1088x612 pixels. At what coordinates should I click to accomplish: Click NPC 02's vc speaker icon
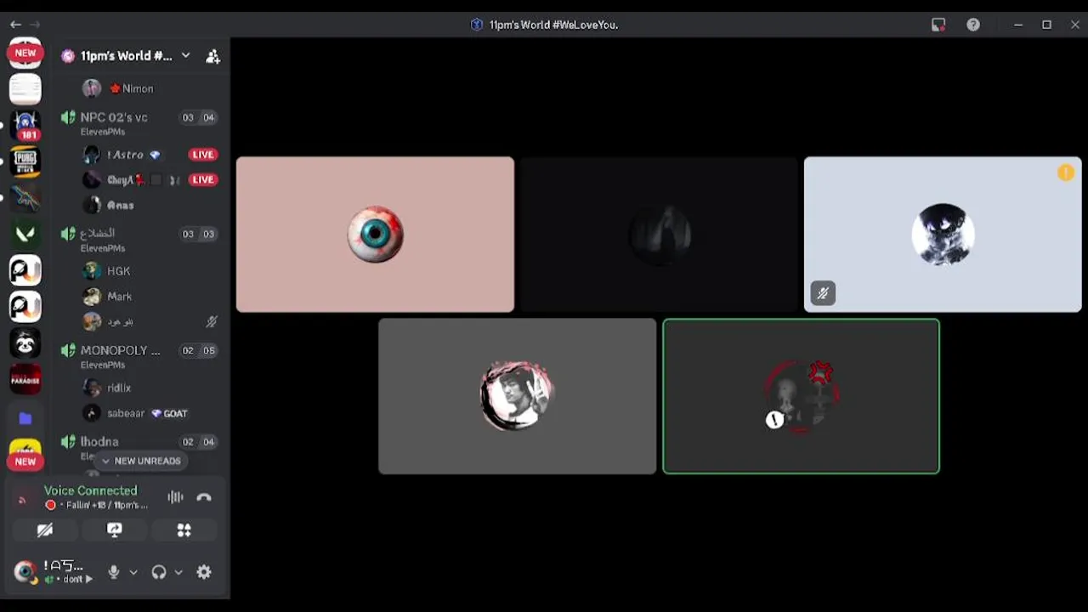(68, 117)
